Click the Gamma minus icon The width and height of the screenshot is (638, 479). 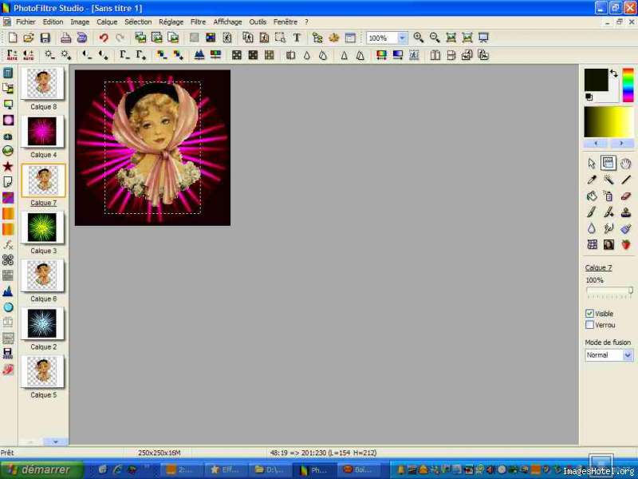[x=124, y=55]
